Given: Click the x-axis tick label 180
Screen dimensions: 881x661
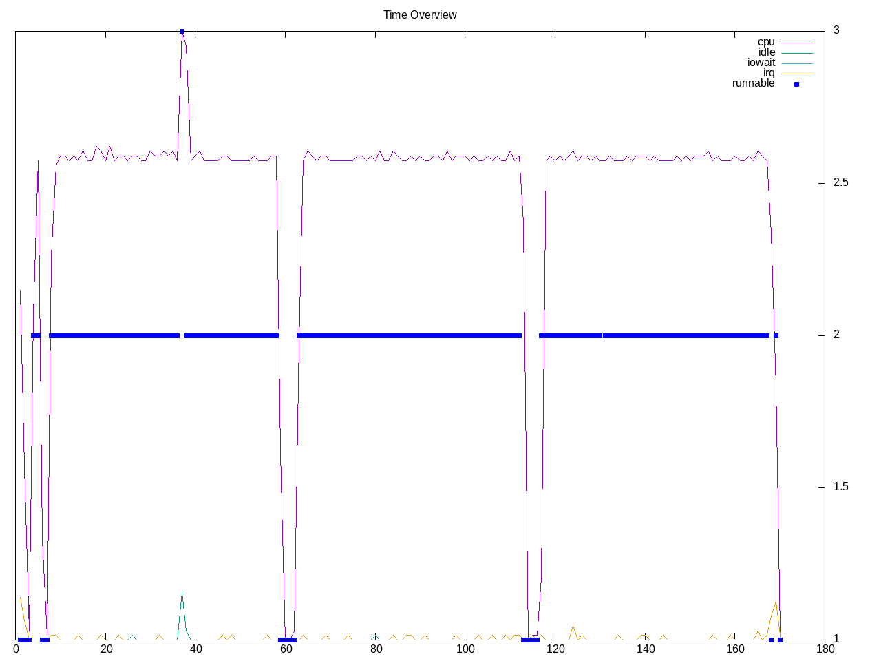Looking at the screenshot, I should pos(825,649).
